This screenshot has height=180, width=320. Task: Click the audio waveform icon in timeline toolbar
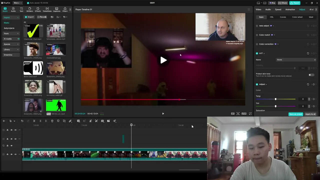tap(115, 121)
